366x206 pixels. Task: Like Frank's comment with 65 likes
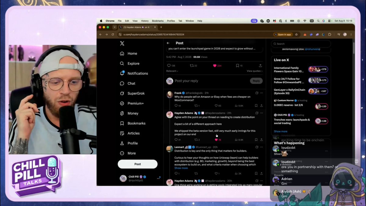(x=218, y=106)
